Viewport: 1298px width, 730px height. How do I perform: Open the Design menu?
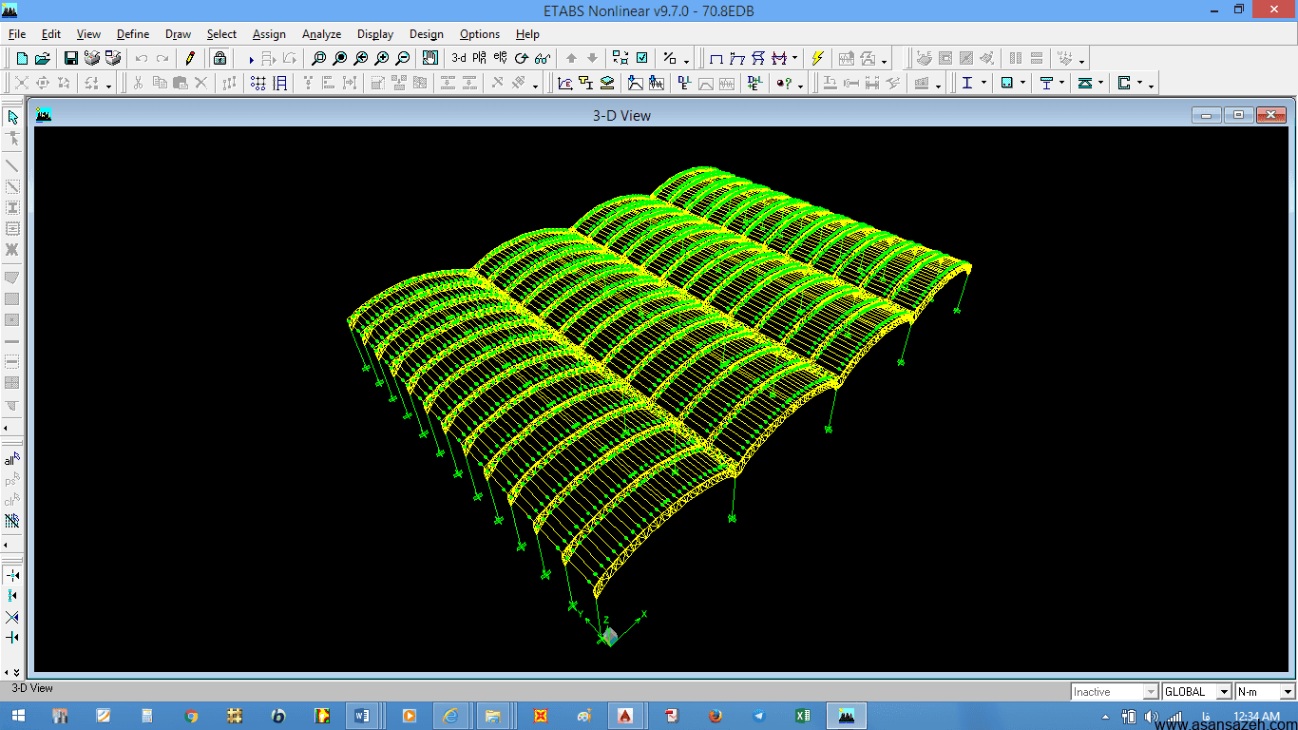(x=426, y=34)
